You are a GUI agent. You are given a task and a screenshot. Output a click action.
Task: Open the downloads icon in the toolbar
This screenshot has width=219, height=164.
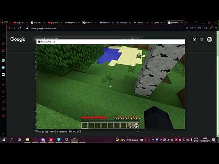(211, 28)
